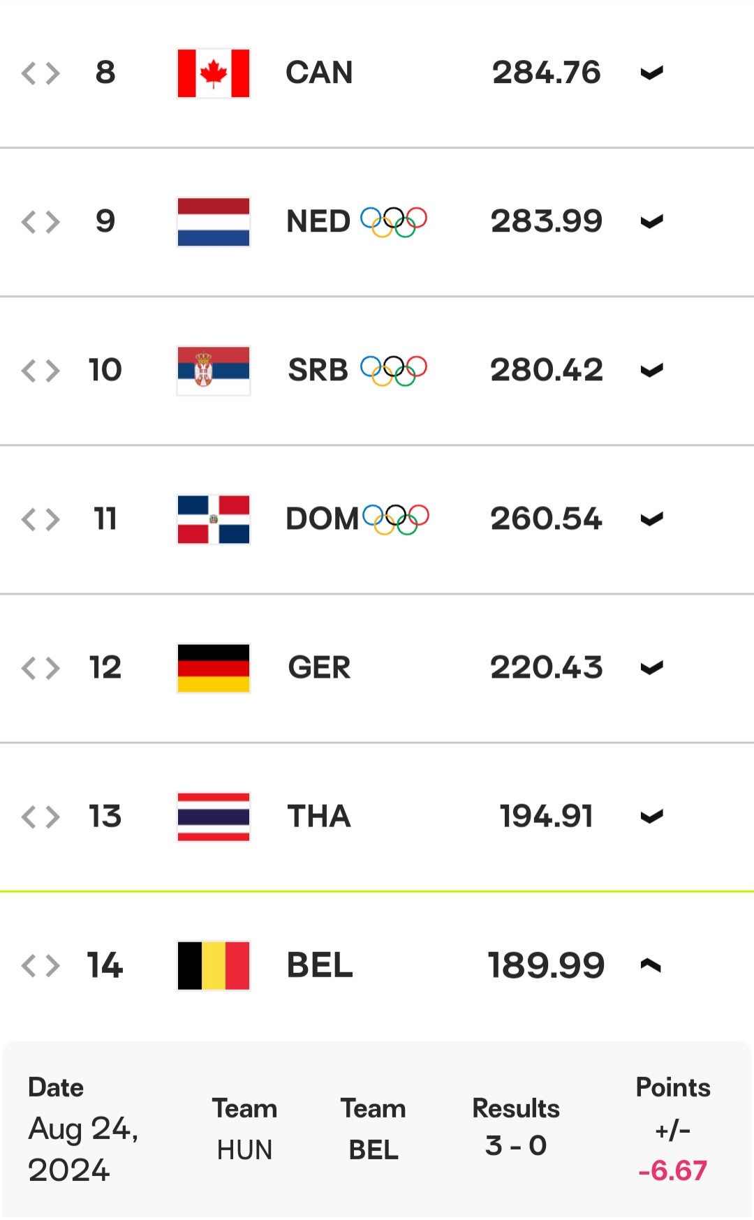Viewport: 754px width, 1220px height.
Task: Click the -6.67 points change value
Action: pos(673,1170)
